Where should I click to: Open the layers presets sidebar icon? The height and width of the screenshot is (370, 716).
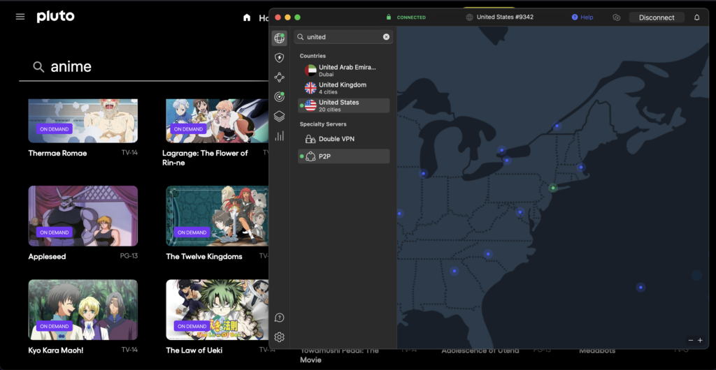coord(280,116)
